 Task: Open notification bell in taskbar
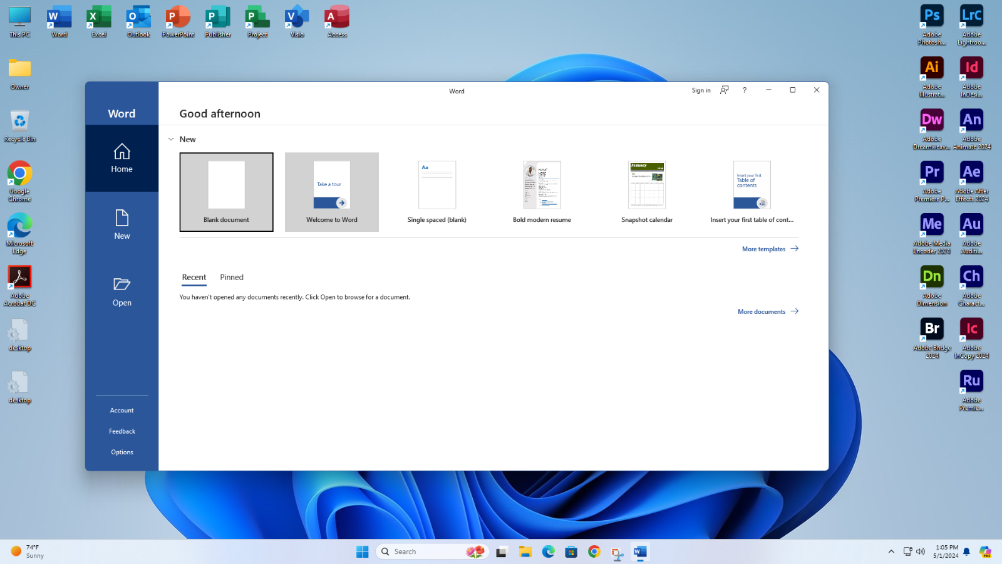point(966,551)
